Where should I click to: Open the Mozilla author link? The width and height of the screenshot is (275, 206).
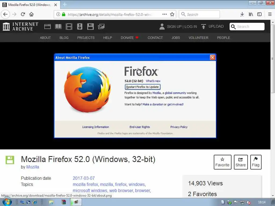coord(32,167)
